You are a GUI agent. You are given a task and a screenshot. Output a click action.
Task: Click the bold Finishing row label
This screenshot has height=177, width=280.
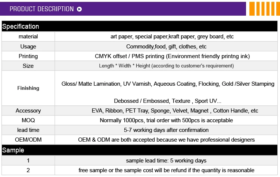pos(28,88)
